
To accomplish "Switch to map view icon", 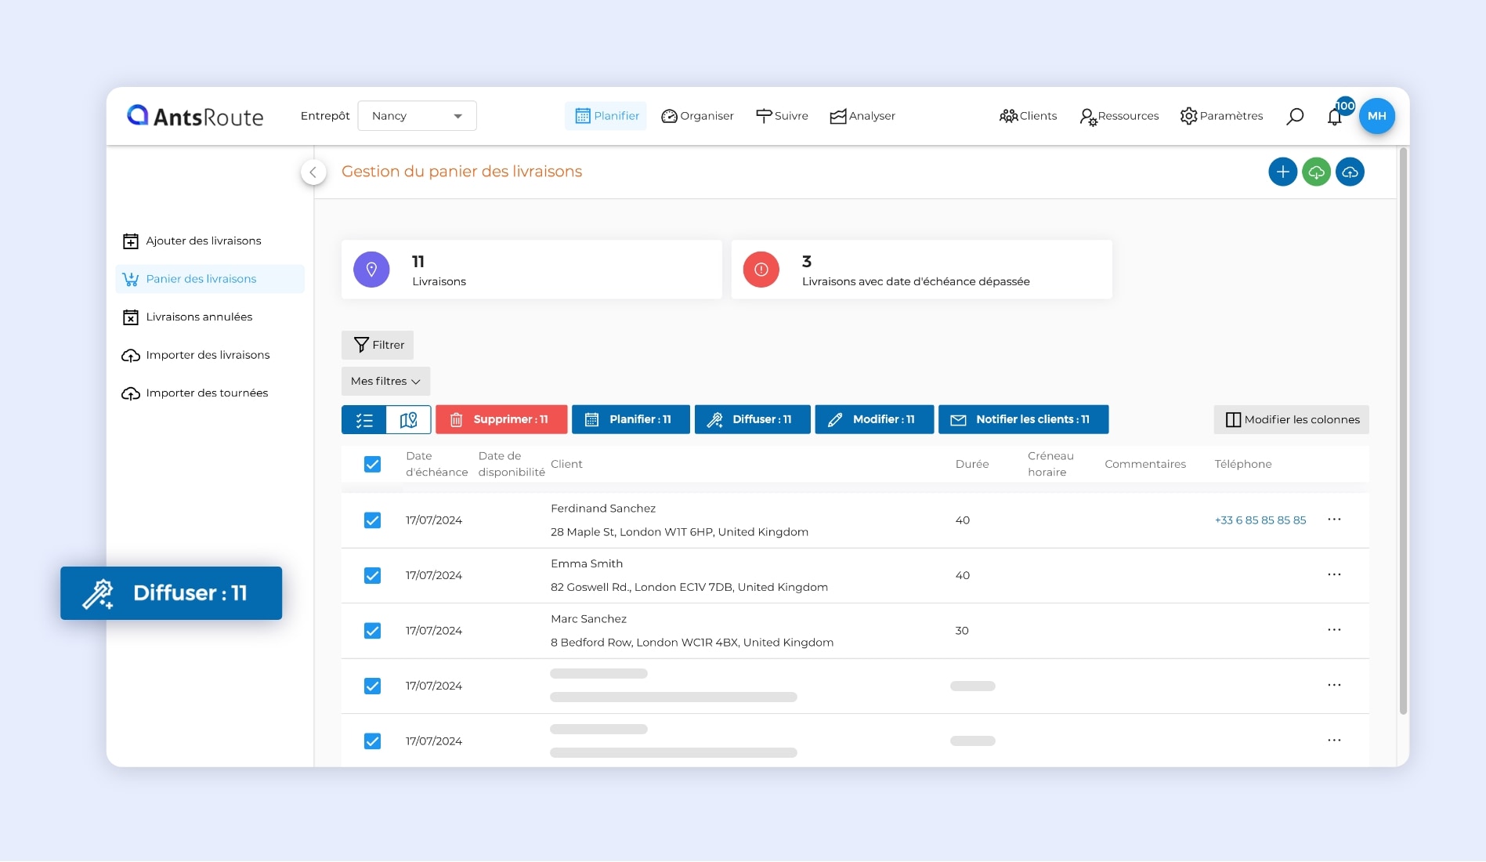I will (x=408, y=420).
